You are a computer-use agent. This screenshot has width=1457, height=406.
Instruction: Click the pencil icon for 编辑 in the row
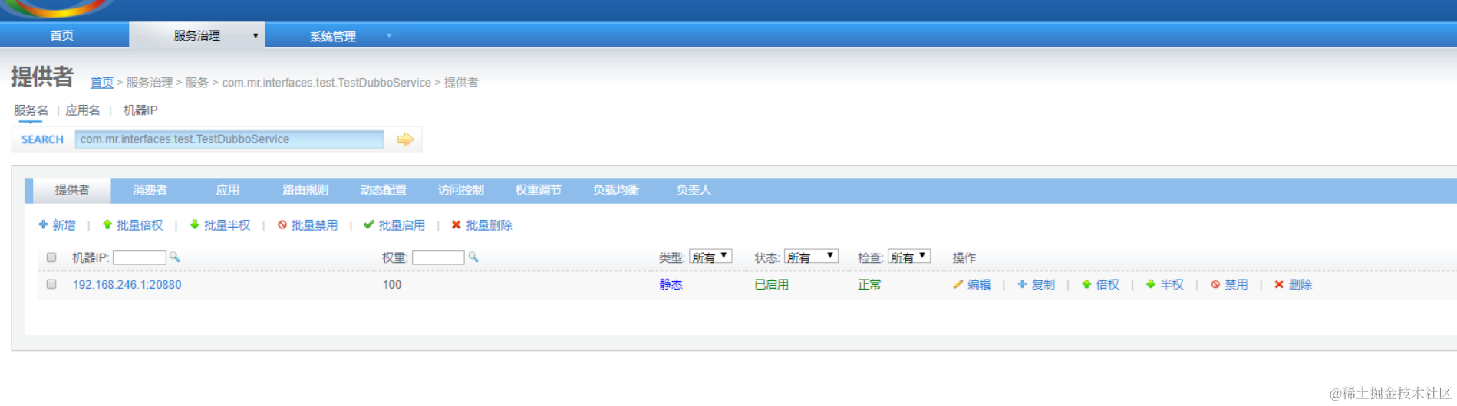click(958, 284)
